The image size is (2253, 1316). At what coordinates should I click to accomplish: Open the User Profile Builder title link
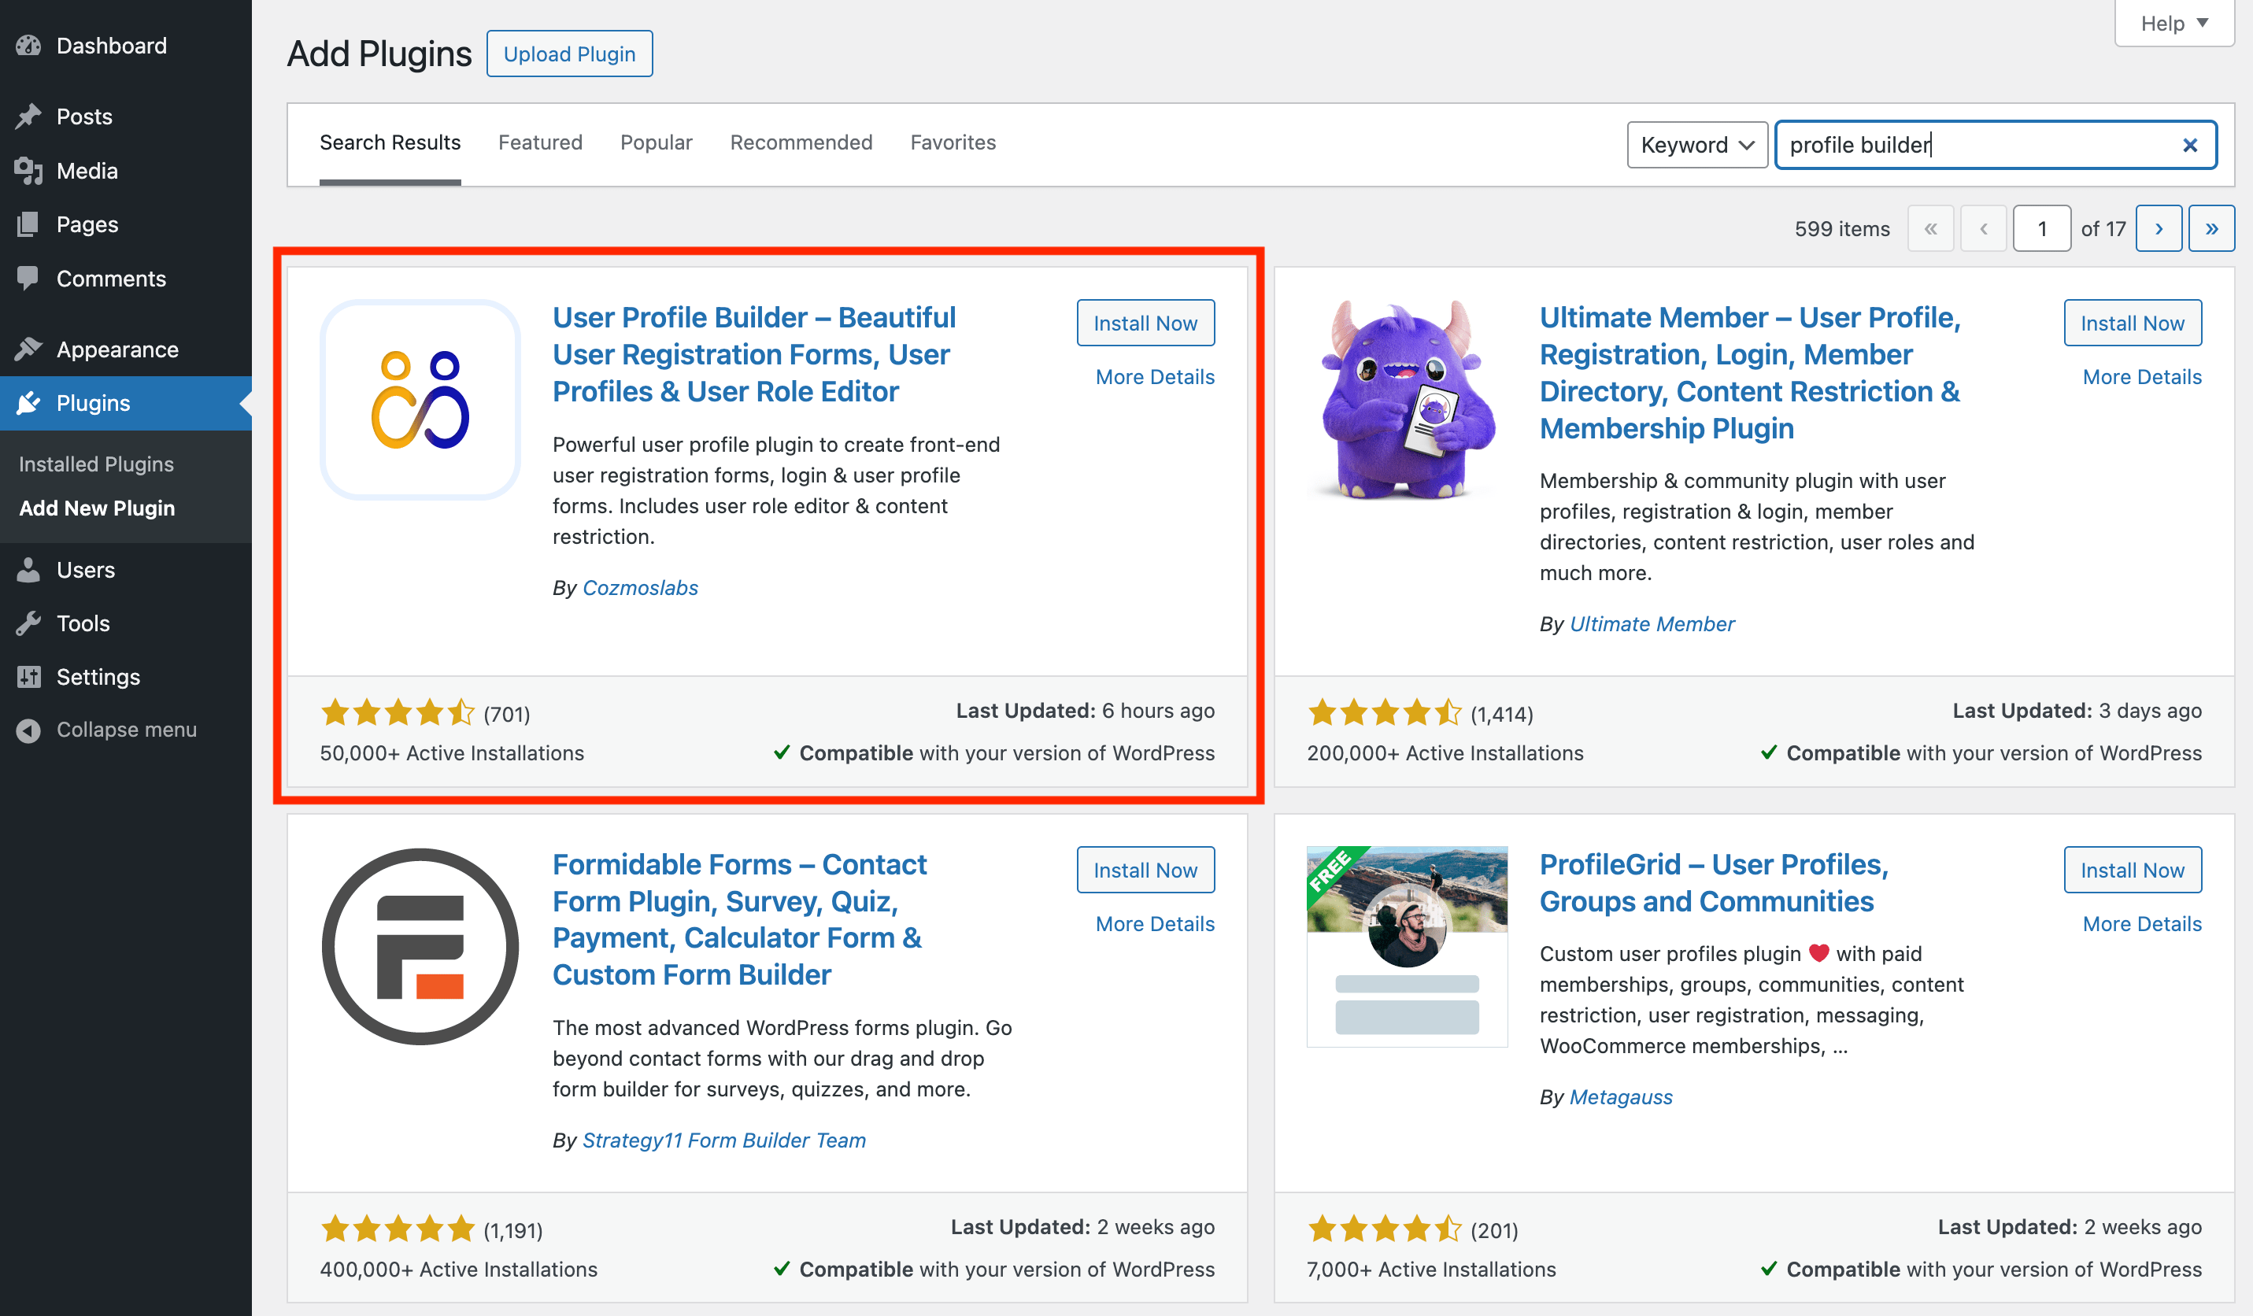tap(753, 354)
